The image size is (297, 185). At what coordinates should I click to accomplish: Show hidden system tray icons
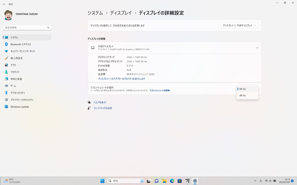pos(255,181)
